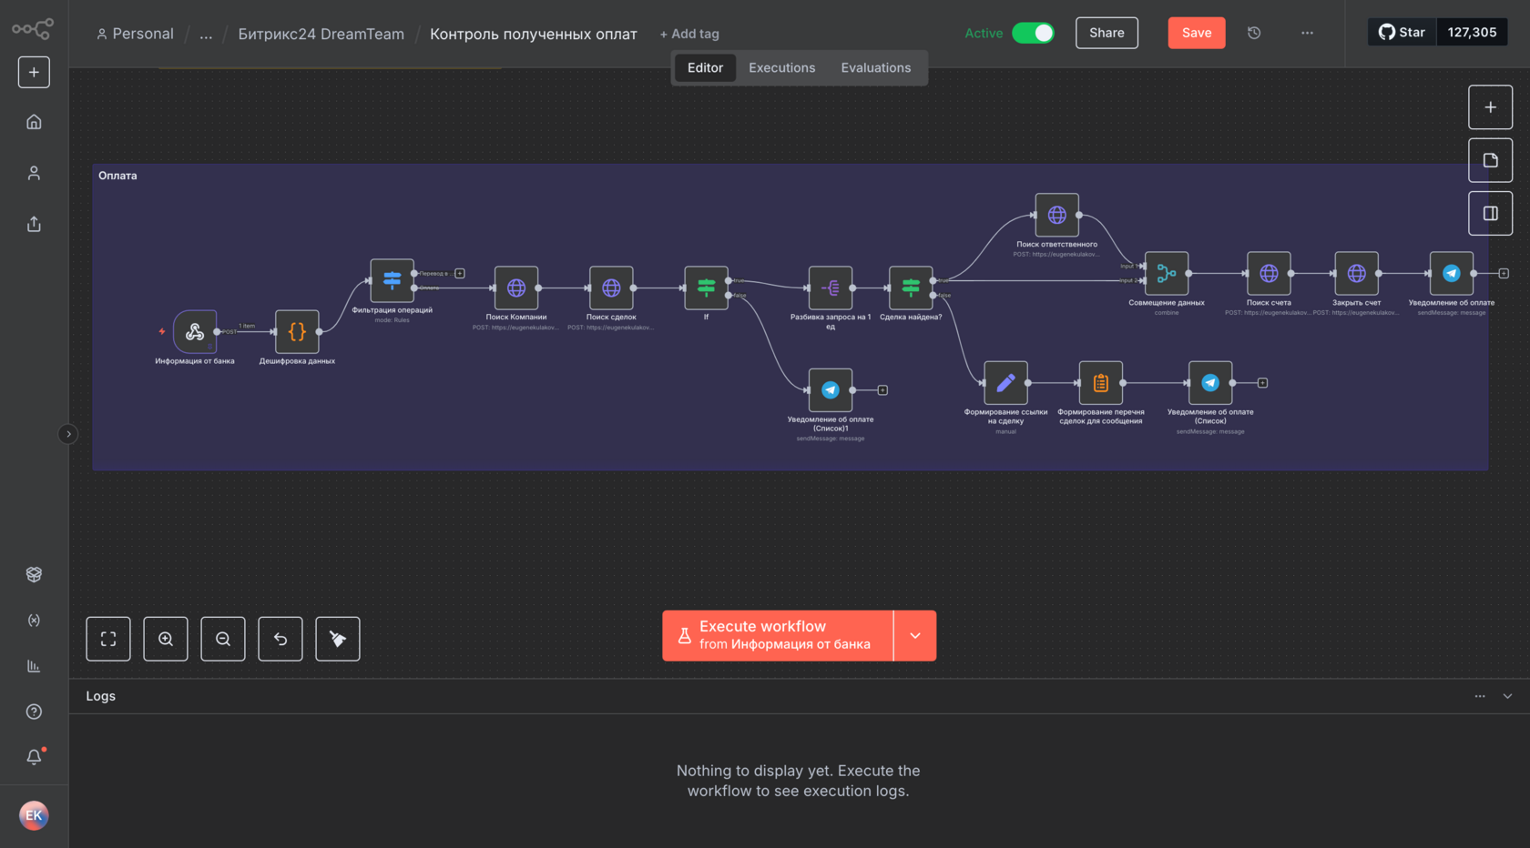Click the GitHub Star button
1530x848 pixels.
(1402, 32)
